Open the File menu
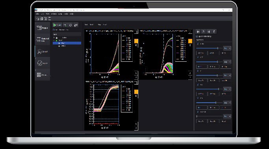Screen dimensions: 269x149 pos(37,14)
